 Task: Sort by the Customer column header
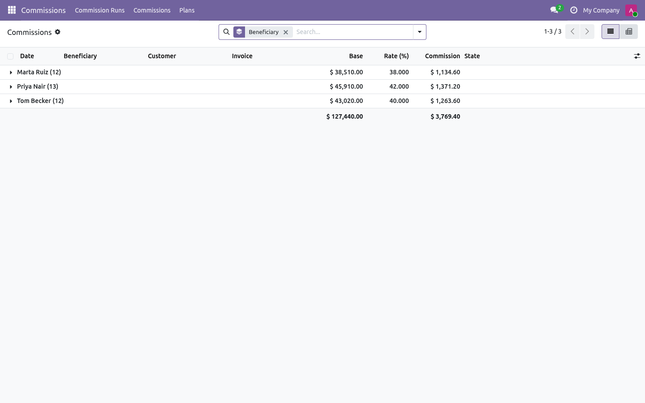162,56
